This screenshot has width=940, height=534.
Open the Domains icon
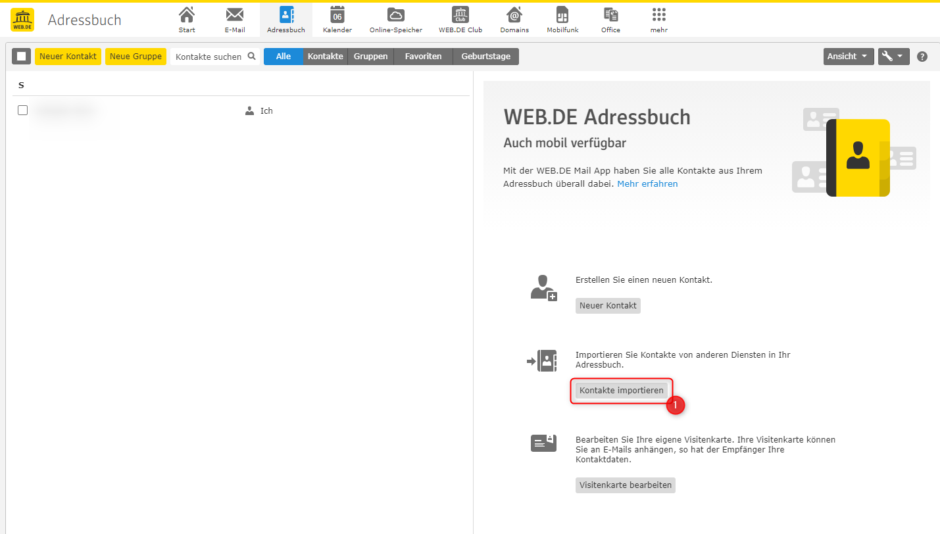[514, 15]
